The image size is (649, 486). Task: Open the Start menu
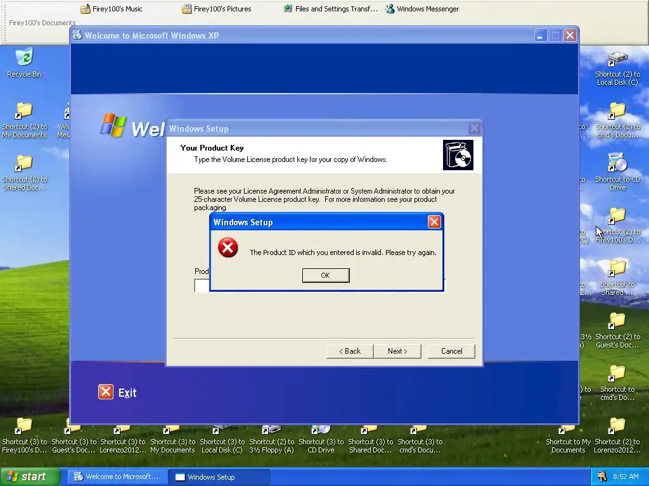tap(30, 477)
